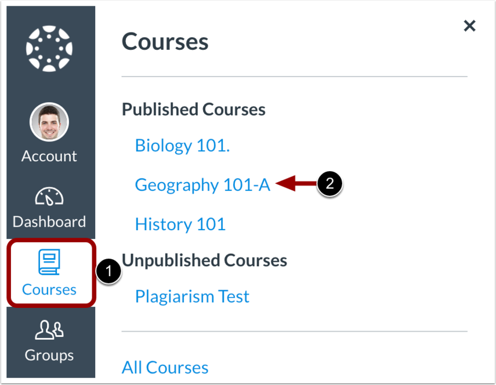Click the Account label in the sidebar
The image size is (496, 385).
tap(49, 156)
